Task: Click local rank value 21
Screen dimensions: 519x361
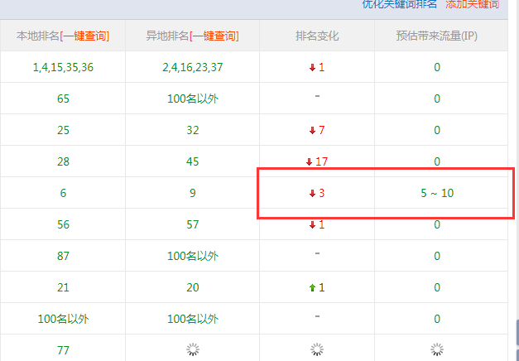Action: (x=63, y=287)
